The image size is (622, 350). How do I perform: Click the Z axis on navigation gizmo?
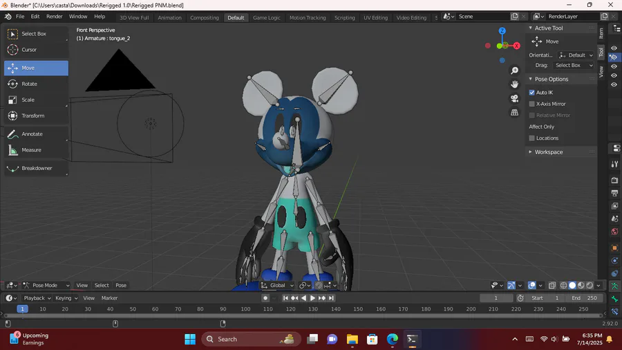pos(502,30)
